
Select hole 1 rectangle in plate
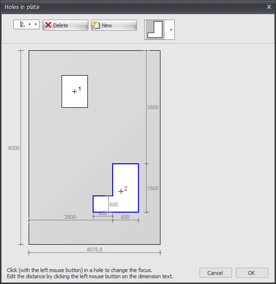coord(75,91)
